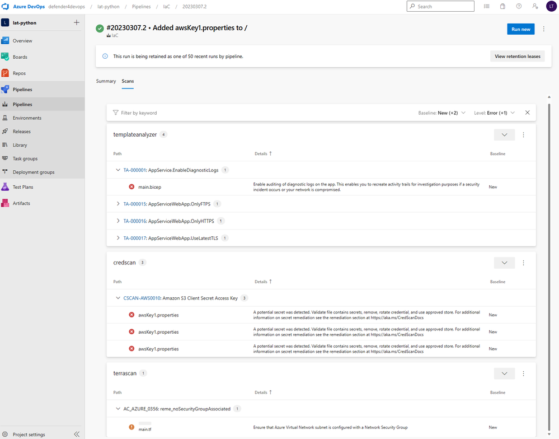Click View retention leases button
Screen dimensions: 559x439
(517, 57)
